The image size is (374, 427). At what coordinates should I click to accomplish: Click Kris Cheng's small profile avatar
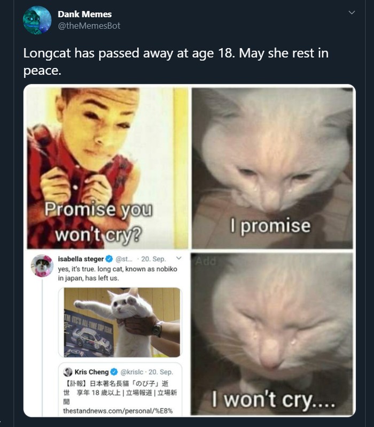68,371
